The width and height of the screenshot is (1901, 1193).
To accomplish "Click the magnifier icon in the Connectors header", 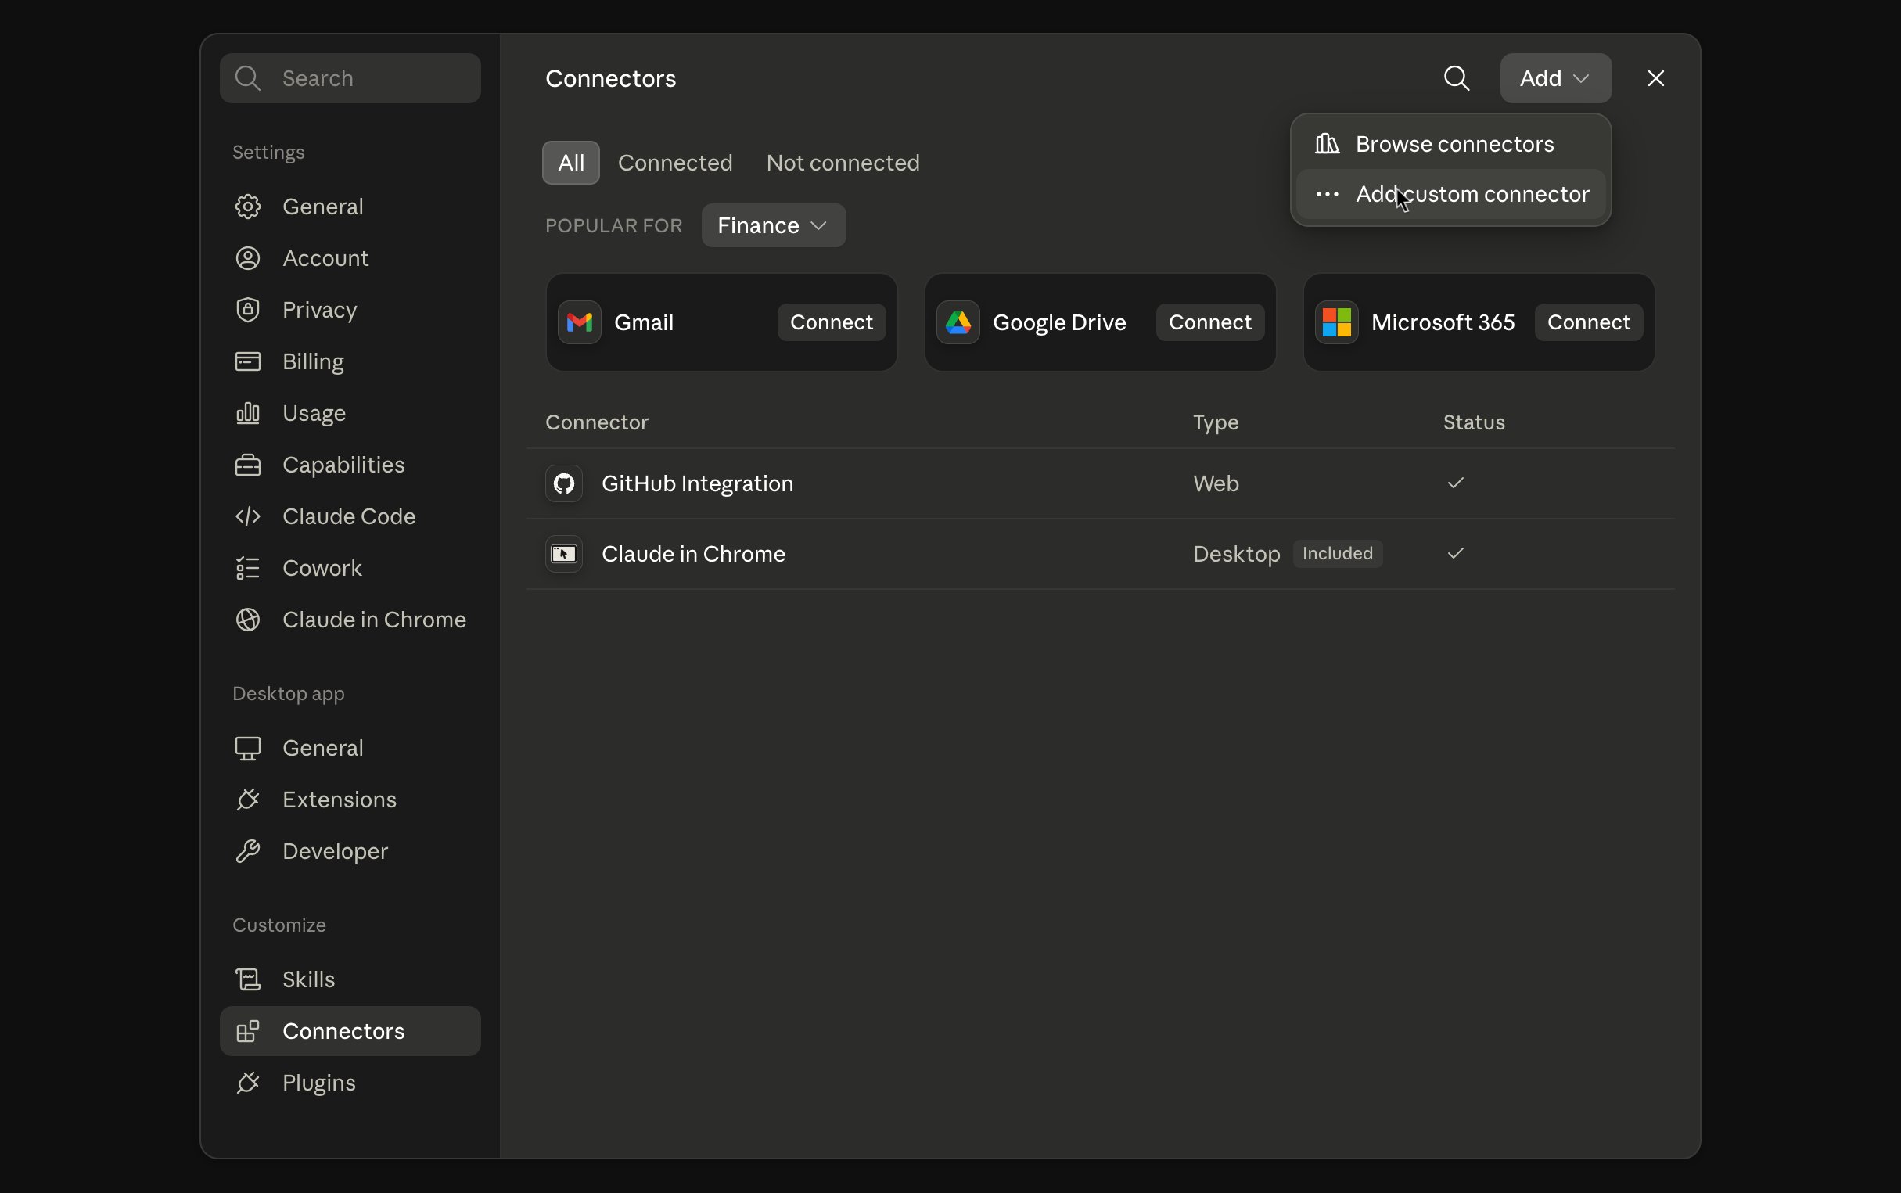I will [1456, 78].
